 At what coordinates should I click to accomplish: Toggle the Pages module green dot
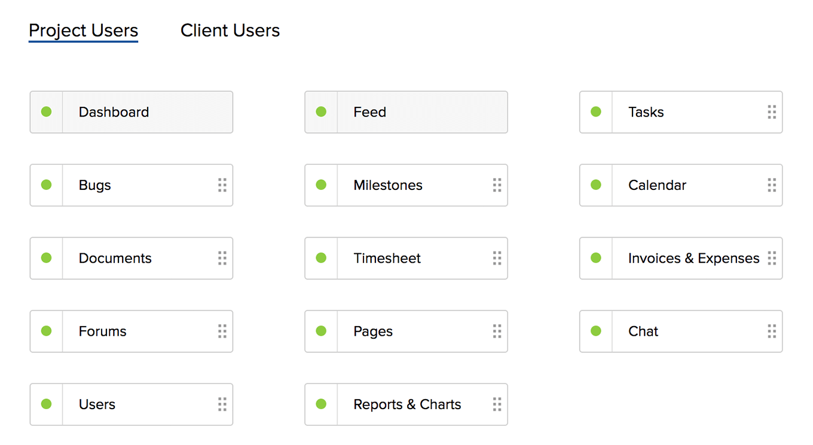(321, 332)
